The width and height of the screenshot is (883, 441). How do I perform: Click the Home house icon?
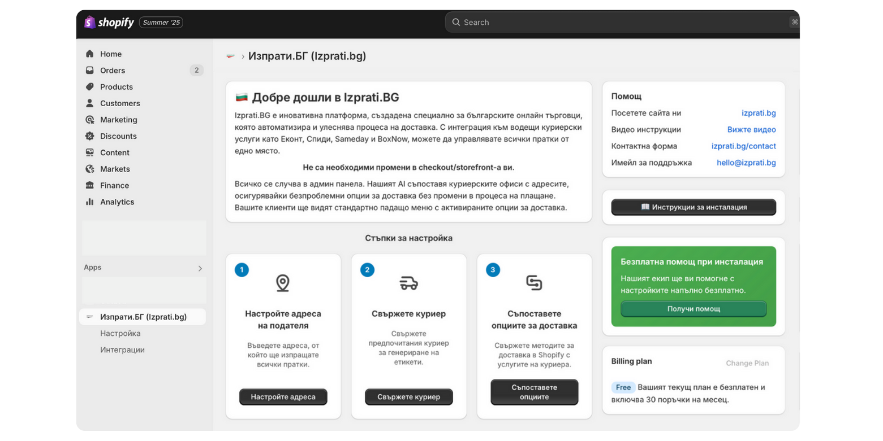point(89,54)
